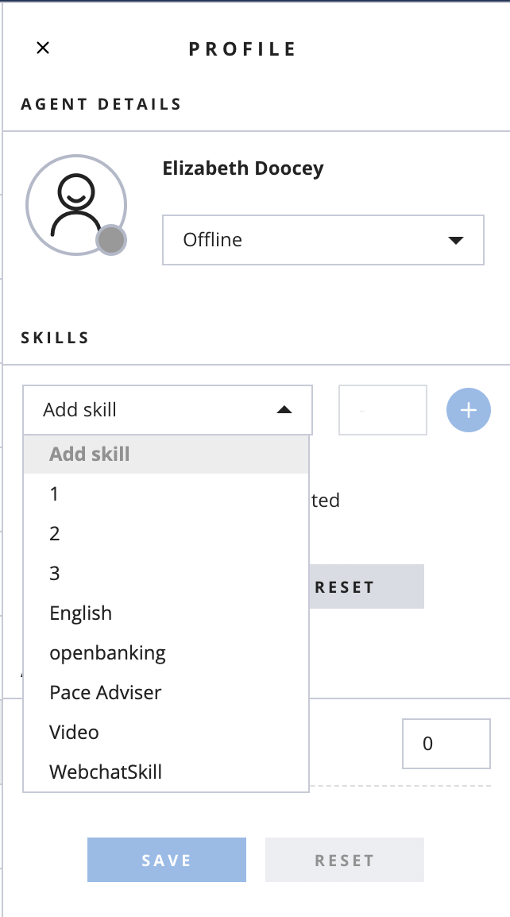Click the bottom RESET button
This screenshot has width=510, height=917.
pos(345,860)
